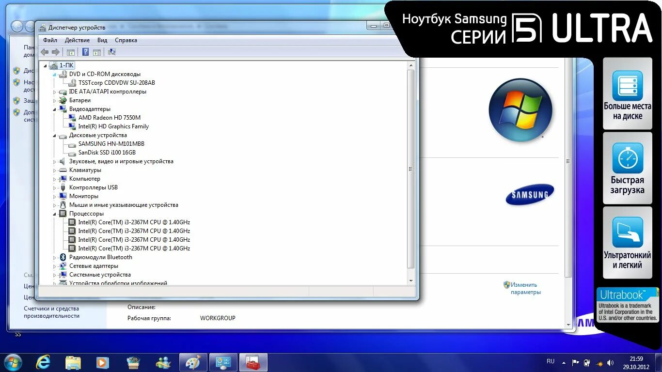The image size is (662, 372).
Task: Switch to Paint on the taskbar
Action: pos(193,362)
